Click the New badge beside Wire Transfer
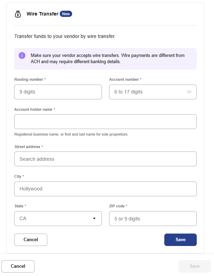This screenshot has width=214, height=276. tap(66, 14)
